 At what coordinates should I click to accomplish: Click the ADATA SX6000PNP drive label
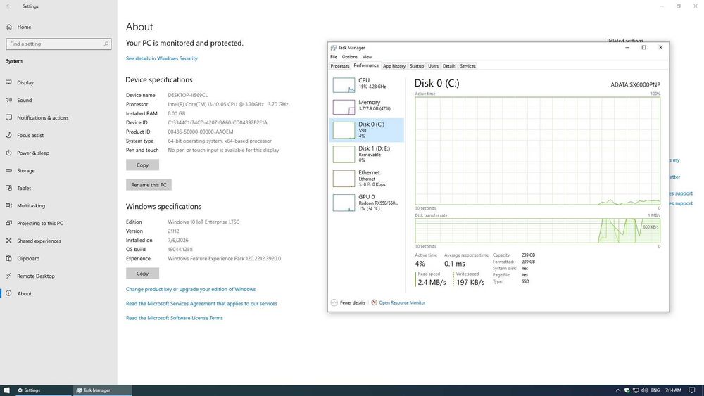pos(635,84)
